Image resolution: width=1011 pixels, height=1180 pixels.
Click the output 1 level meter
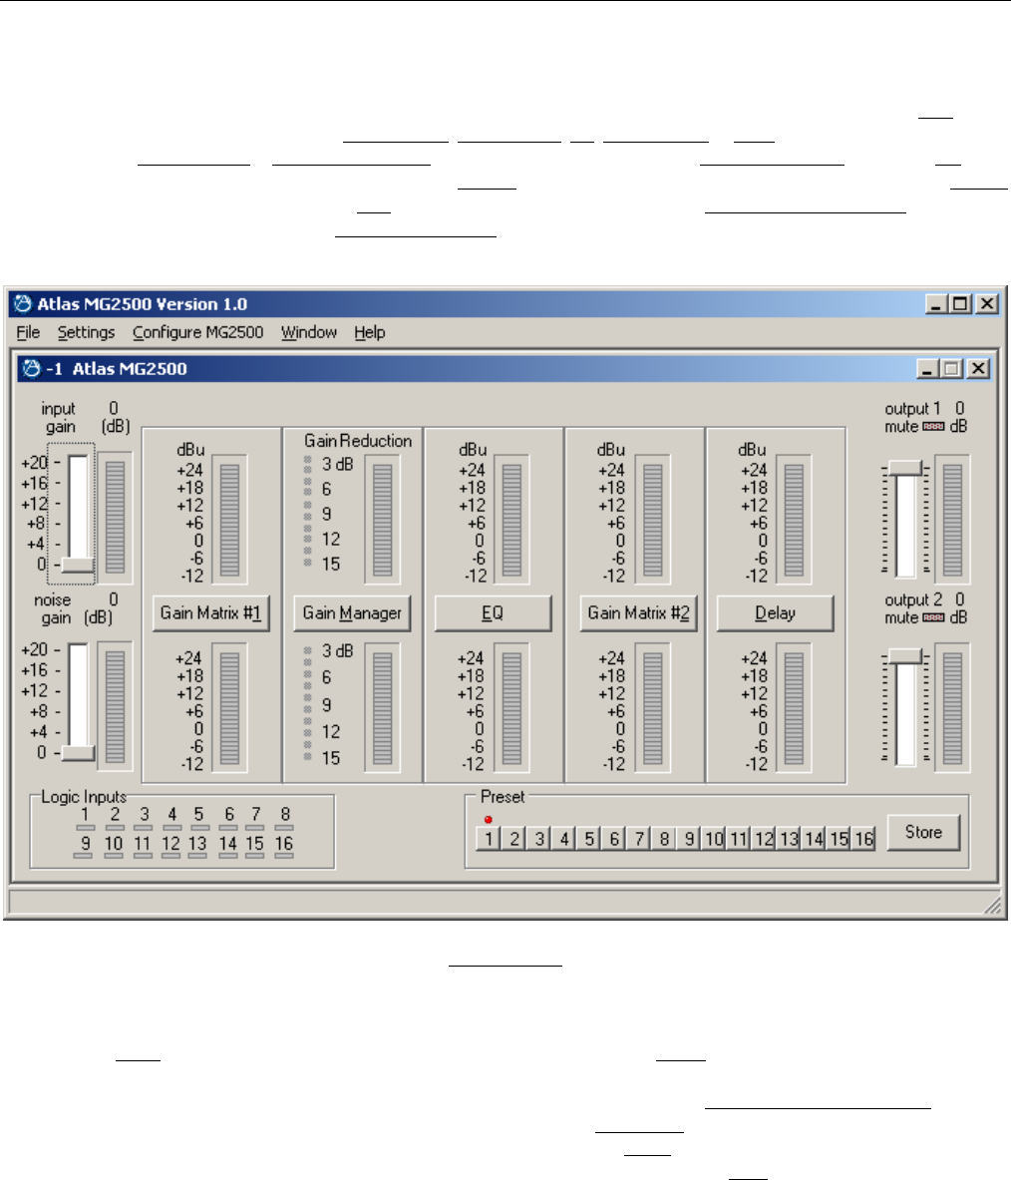coord(952,520)
